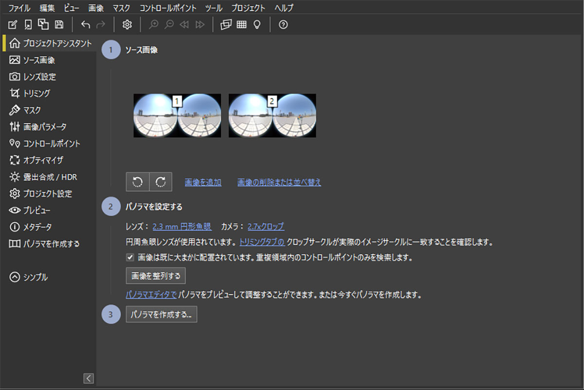Image resolution: width=584 pixels, height=390 pixels.
Task: Open the 編集 menu
Action: [x=47, y=8]
